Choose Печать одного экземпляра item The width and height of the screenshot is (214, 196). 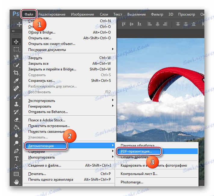point(69,180)
